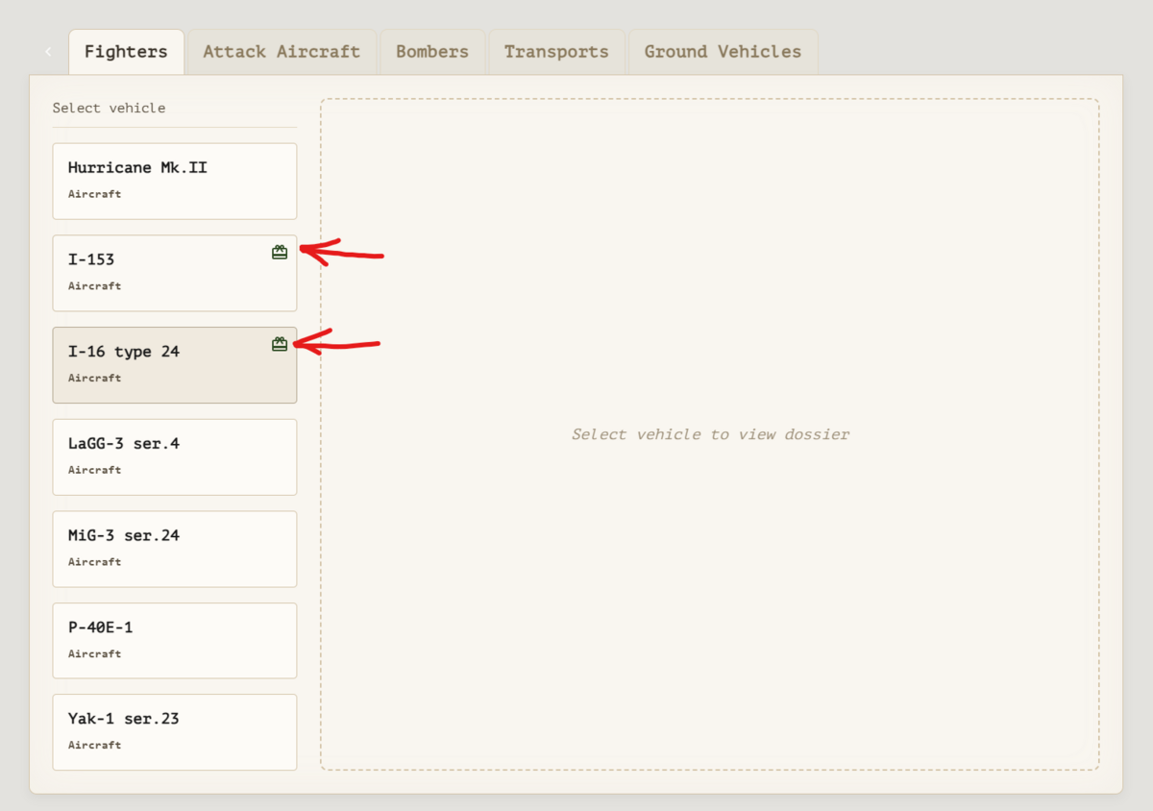Go to the Bombers tab
This screenshot has width=1153, height=811.
pyautogui.click(x=432, y=52)
